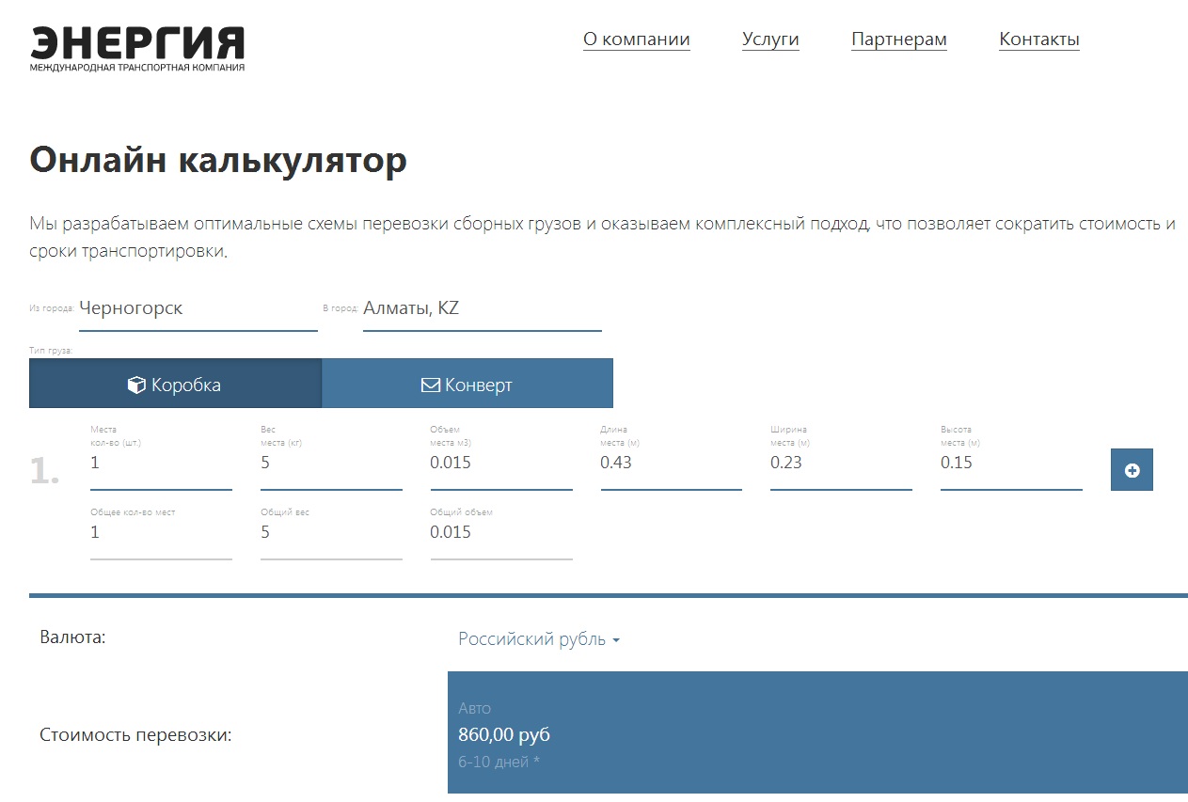The height and width of the screenshot is (802, 1188).
Task: Go to the Партнерам page
Action: click(898, 39)
